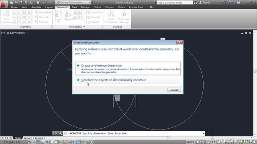The image size is (257, 144).
Task: Select the Smooth geometric constraint icon
Action: 20,22
